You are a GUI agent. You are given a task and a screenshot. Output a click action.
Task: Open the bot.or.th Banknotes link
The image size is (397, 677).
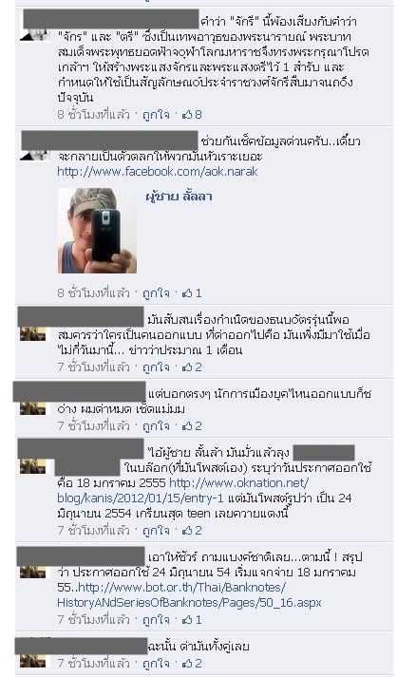coord(189,595)
